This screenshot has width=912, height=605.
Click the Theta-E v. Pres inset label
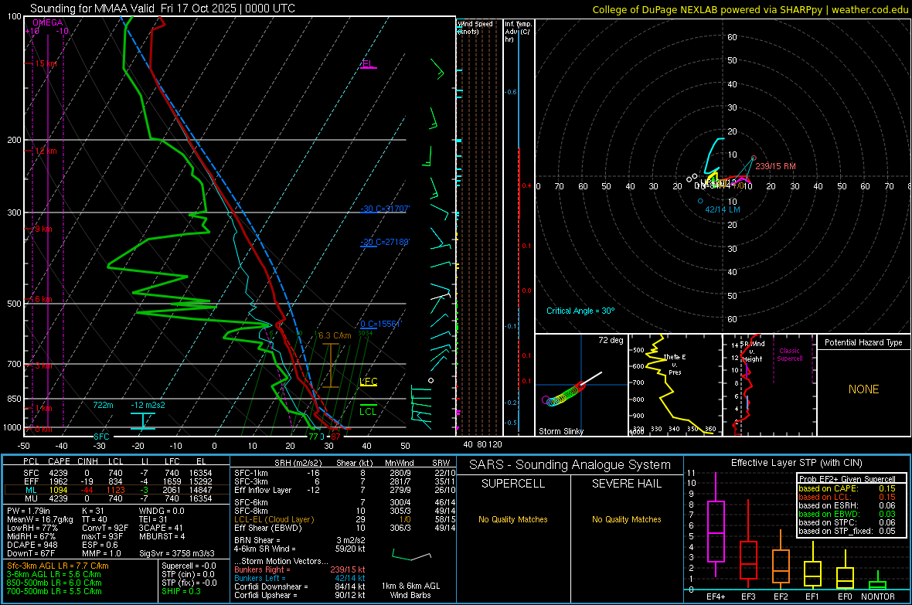coord(675,364)
